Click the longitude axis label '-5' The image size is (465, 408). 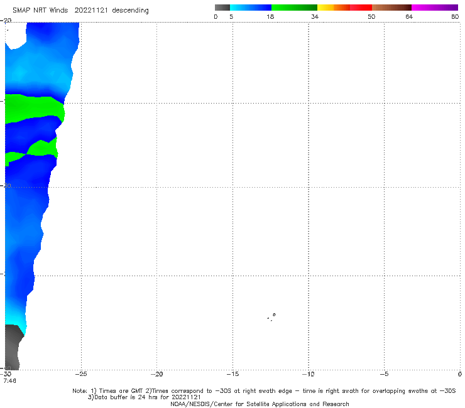tap(384, 374)
